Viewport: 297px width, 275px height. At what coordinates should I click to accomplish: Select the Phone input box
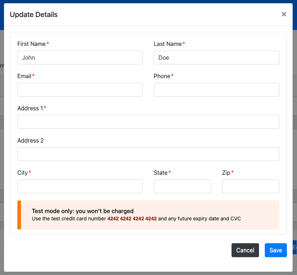click(216, 90)
